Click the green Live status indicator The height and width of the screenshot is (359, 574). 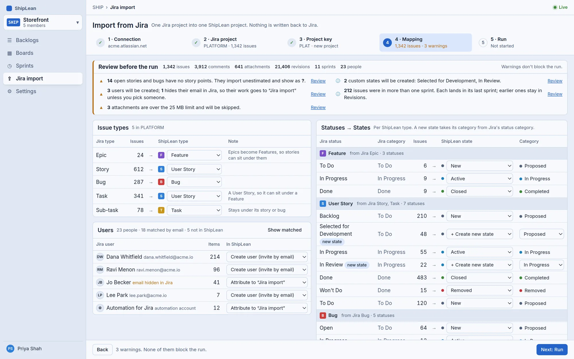click(x=560, y=7)
